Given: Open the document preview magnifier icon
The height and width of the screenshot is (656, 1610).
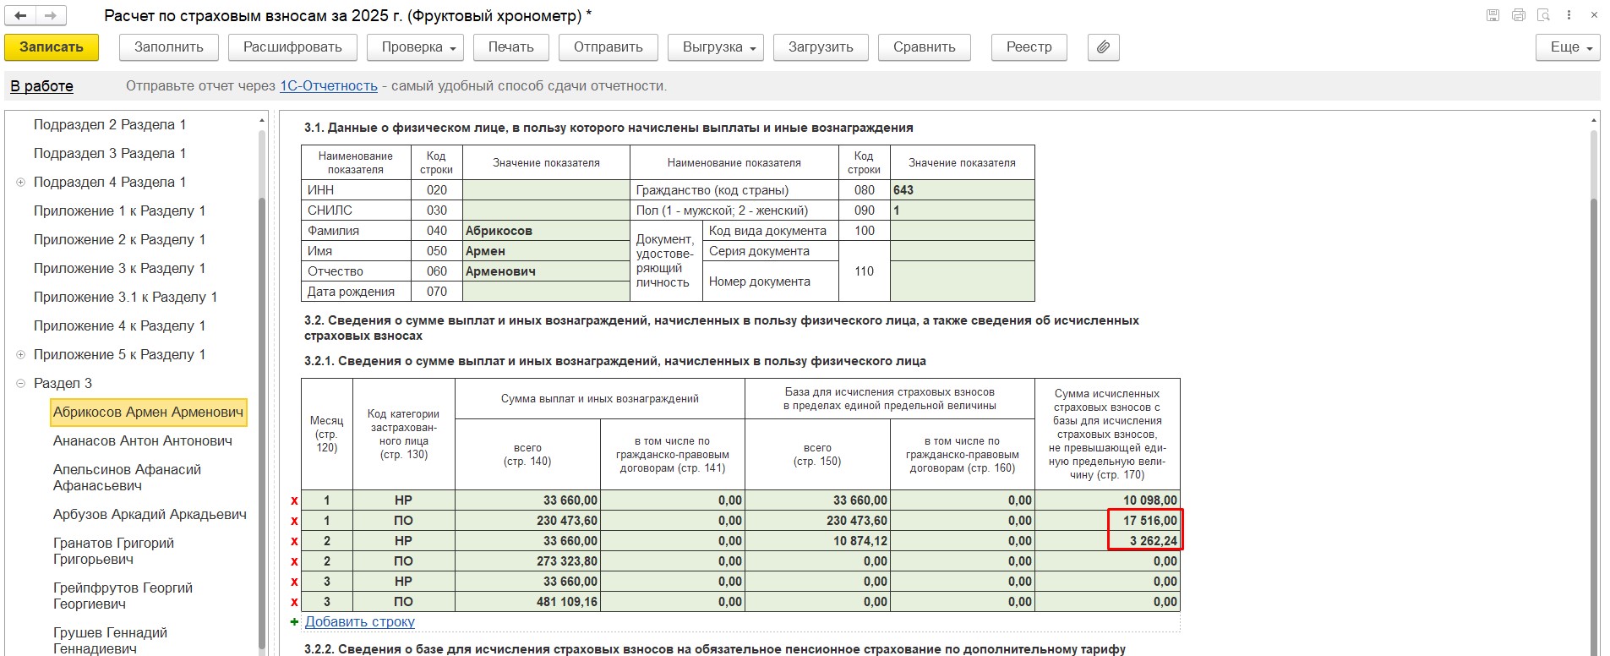Looking at the screenshot, I should pyautogui.click(x=1543, y=15).
